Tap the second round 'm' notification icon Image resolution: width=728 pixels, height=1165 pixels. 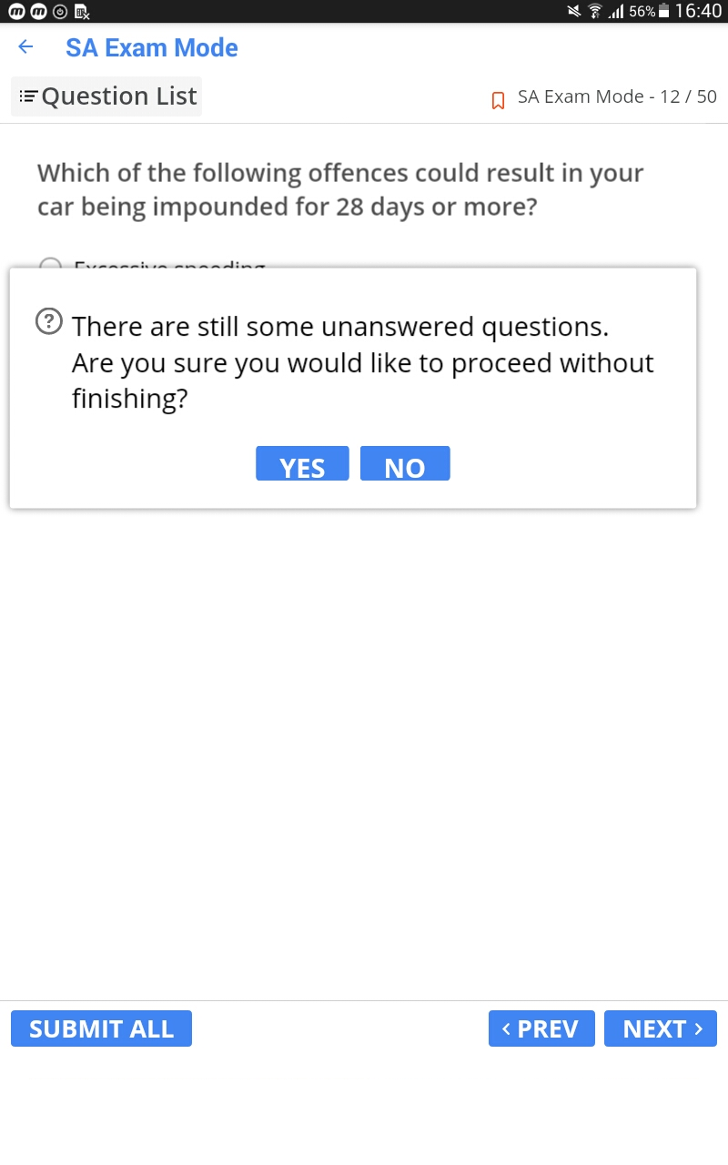coord(37,11)
